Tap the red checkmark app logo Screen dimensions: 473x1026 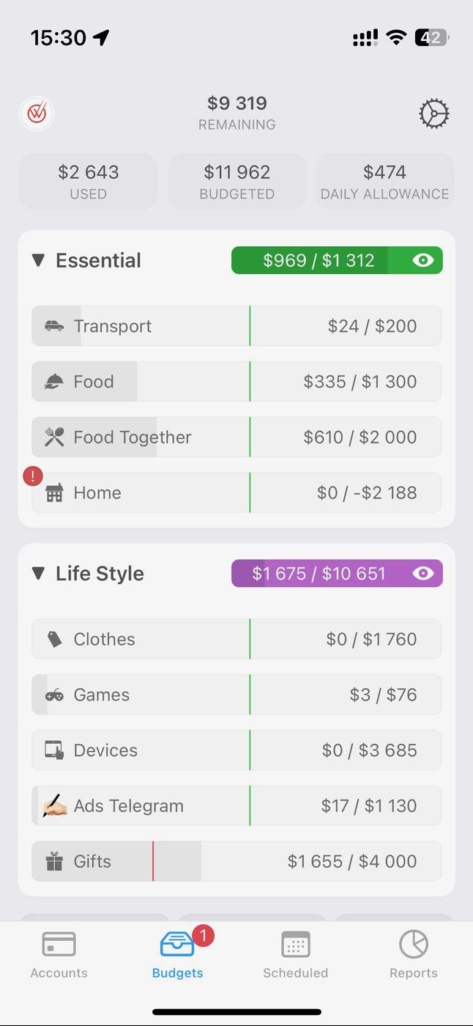pyautogui.click(x=37, y=114)
